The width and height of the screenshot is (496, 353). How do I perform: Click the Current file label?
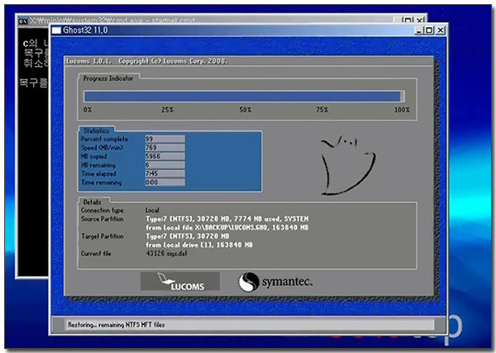click(96, 254)
